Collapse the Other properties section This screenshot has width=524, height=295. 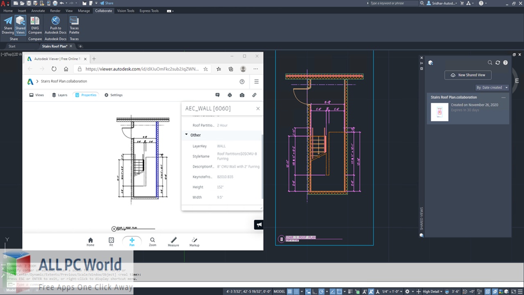187,135
